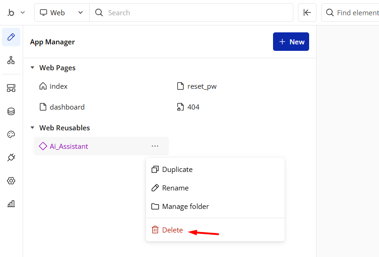Image resolution: width=379 pixels, height=257 pixels.
Task: Delete the Ai_Assistant reusable
Action: tap(172, 230)
